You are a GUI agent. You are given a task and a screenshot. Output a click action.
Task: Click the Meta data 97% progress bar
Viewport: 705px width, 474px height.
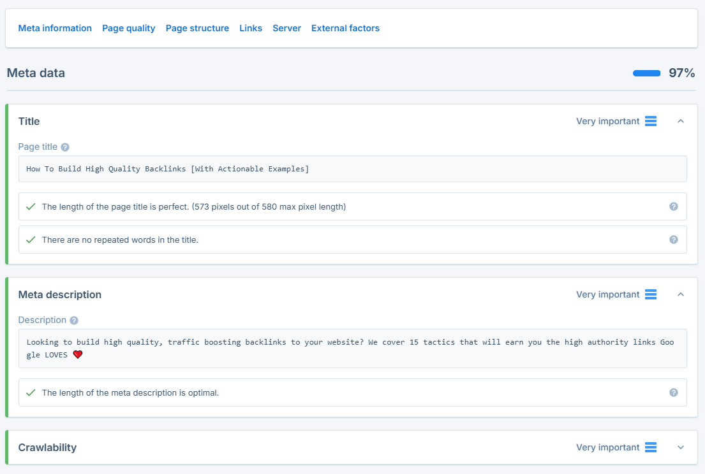pyautogui.click(x=646, y=73)
